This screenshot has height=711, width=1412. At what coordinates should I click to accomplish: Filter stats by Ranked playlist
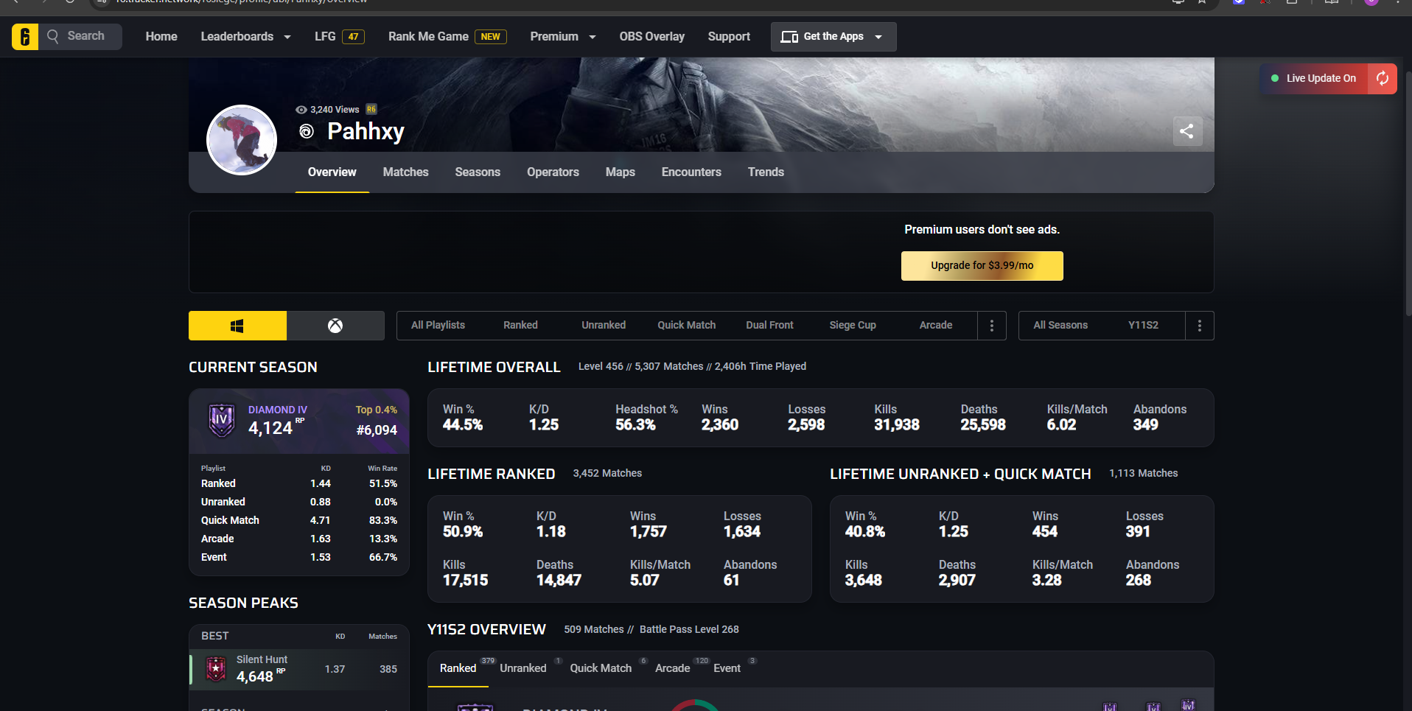[521, 326]
